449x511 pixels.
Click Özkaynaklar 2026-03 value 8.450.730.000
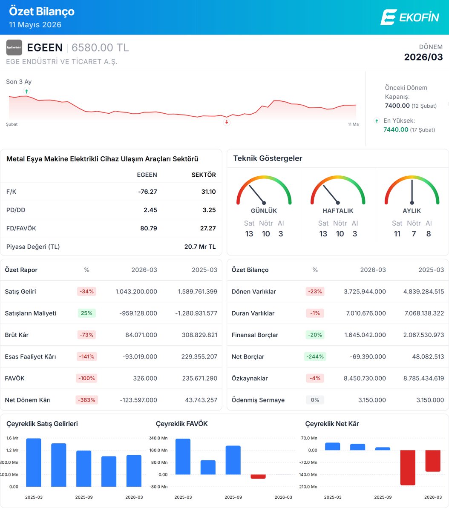(365, 378)
